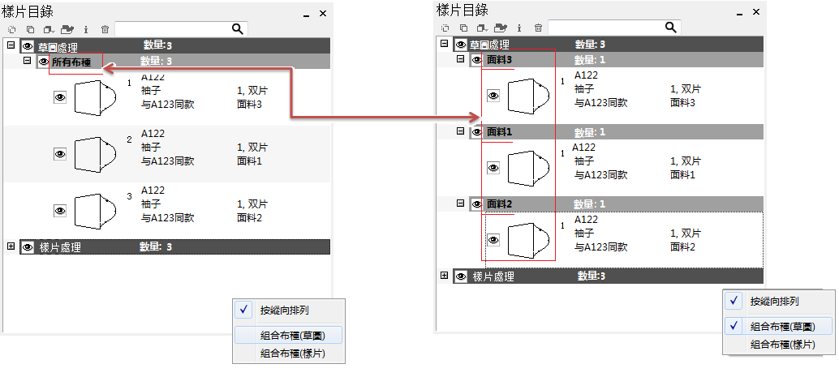Choose 按縱向排列 in right context menu

click(774, 301)
